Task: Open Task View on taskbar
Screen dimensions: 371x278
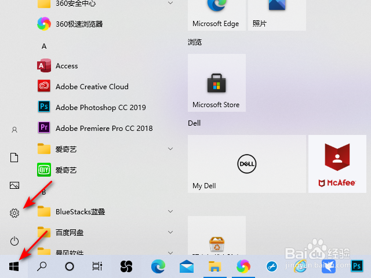Action: (x=97, y=266)
